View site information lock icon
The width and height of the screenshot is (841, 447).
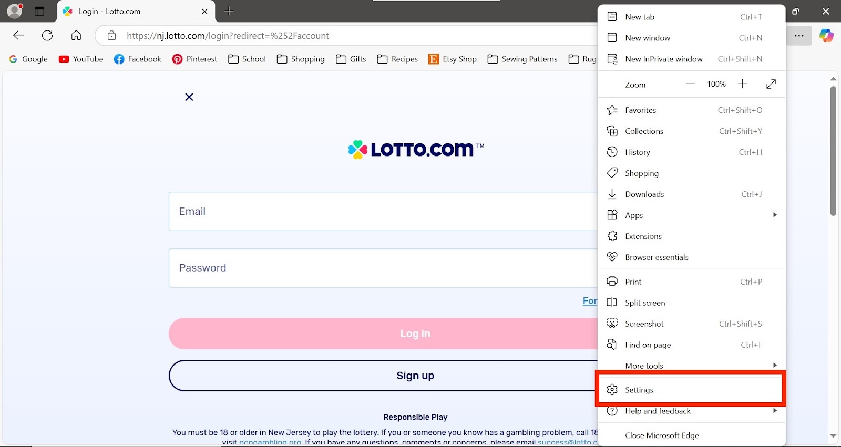[x=111, y=36]
